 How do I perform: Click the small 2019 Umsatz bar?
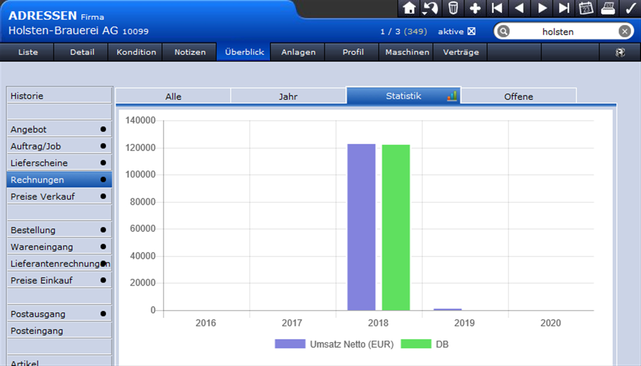click(448, 309)
